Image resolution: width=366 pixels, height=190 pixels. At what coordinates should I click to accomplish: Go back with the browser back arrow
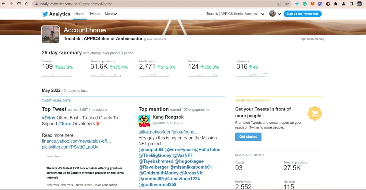pos(3,4)
